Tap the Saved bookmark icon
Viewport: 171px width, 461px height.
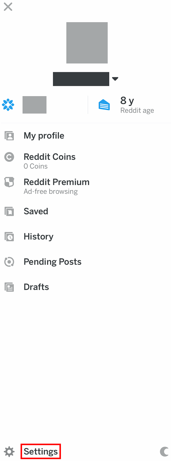click(9, 211)
